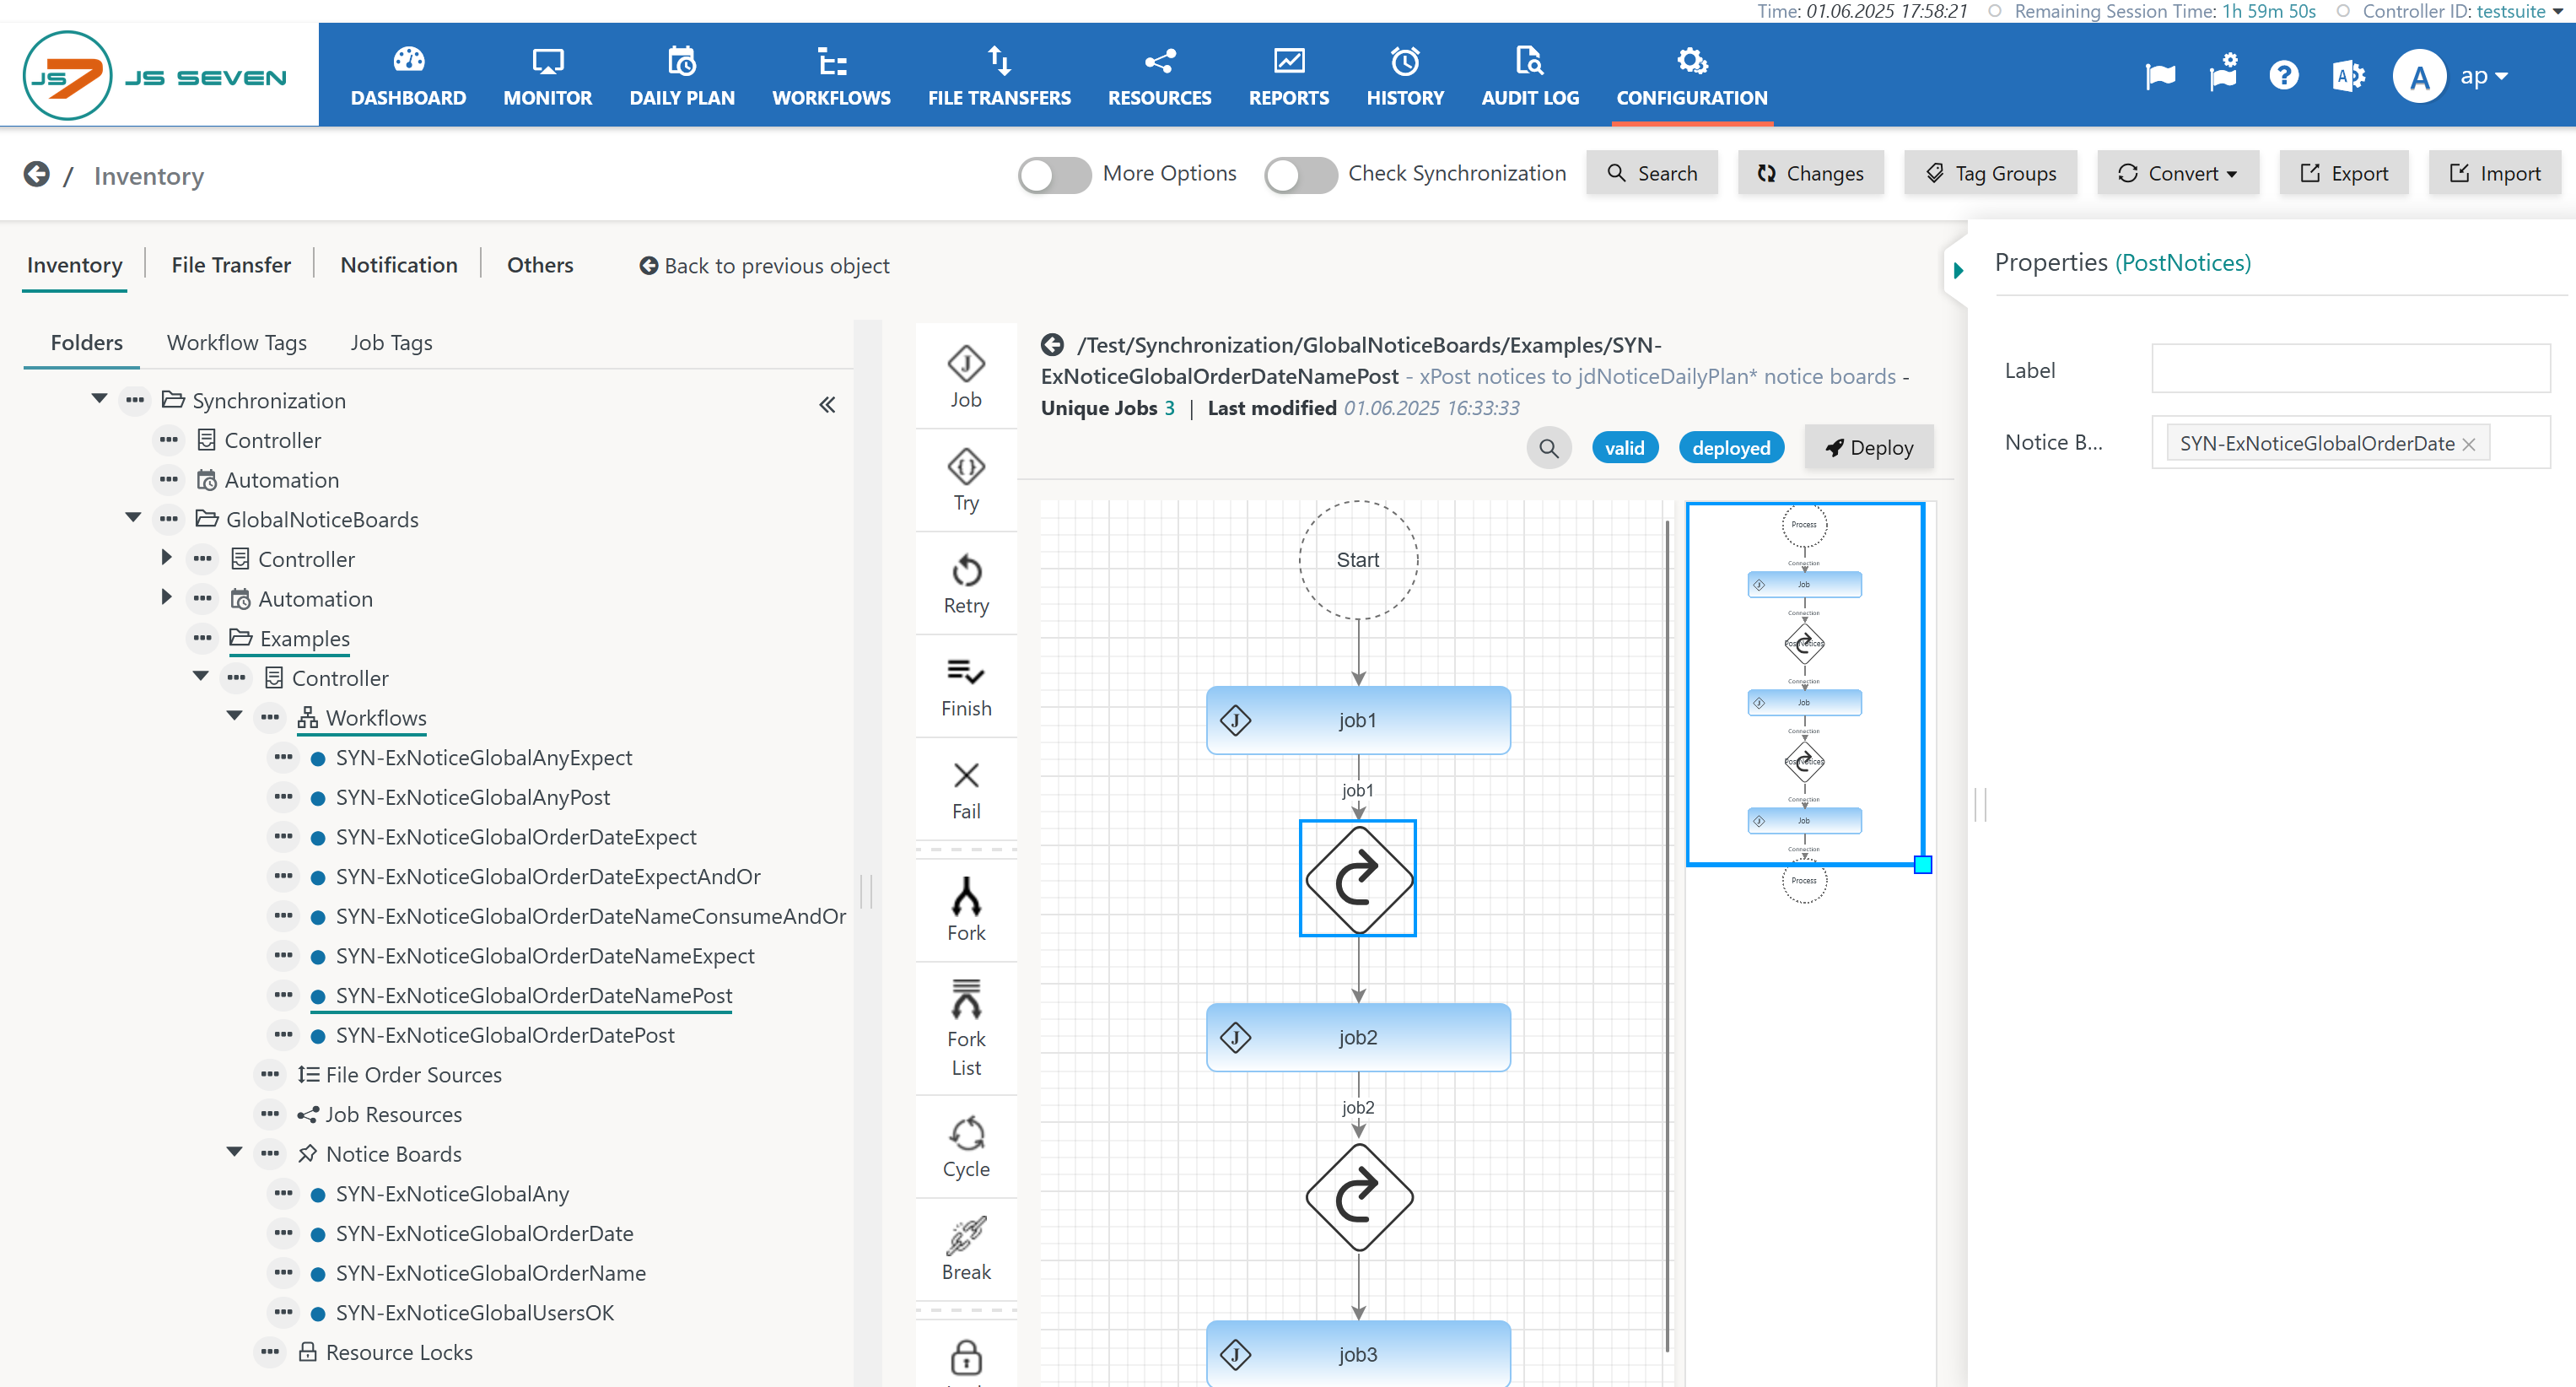The height and width of the screenshot is (1387, 2576).
Task: Select the Lock instruction icon
Action: (x=965, y=1357)
